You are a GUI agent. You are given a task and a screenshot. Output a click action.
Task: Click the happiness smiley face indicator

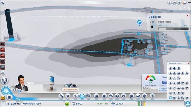(67, 104)
